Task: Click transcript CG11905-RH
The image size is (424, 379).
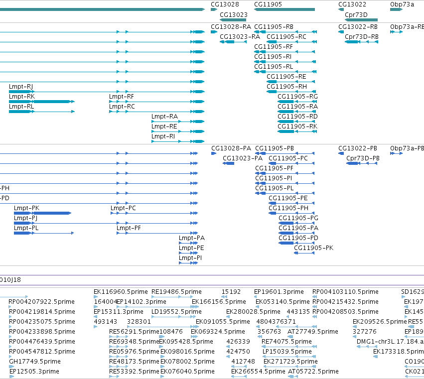Action: tap(286, 87)
